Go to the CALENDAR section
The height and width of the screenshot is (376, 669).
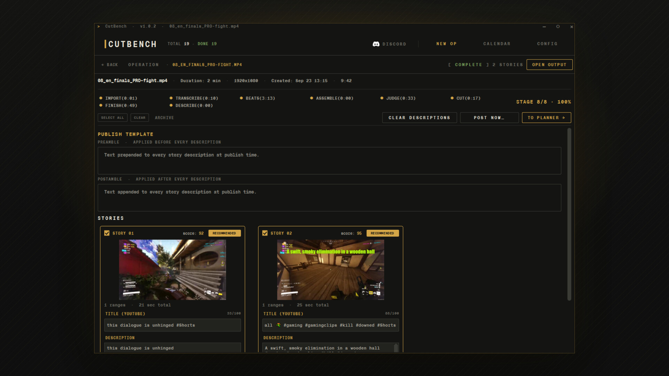pyautogui.click(x=497, y=44)
